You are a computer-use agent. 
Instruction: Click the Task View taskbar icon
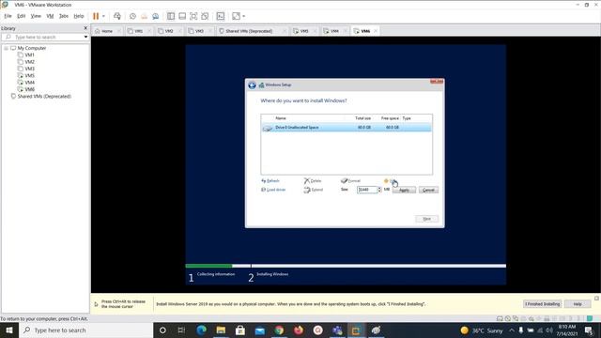pyautogui.click(x=181, y=330)
